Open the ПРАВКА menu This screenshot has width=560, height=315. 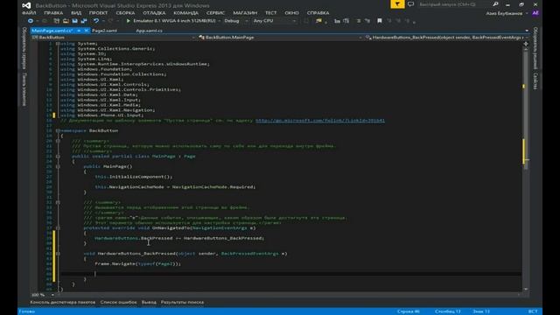tap(53, 13)
